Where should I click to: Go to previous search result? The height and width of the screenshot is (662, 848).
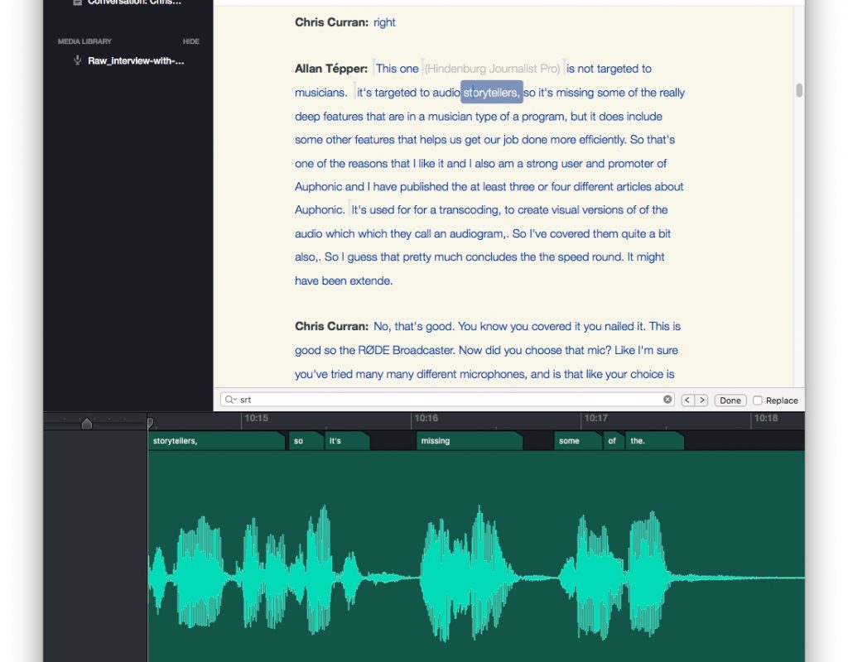point(687,400)
